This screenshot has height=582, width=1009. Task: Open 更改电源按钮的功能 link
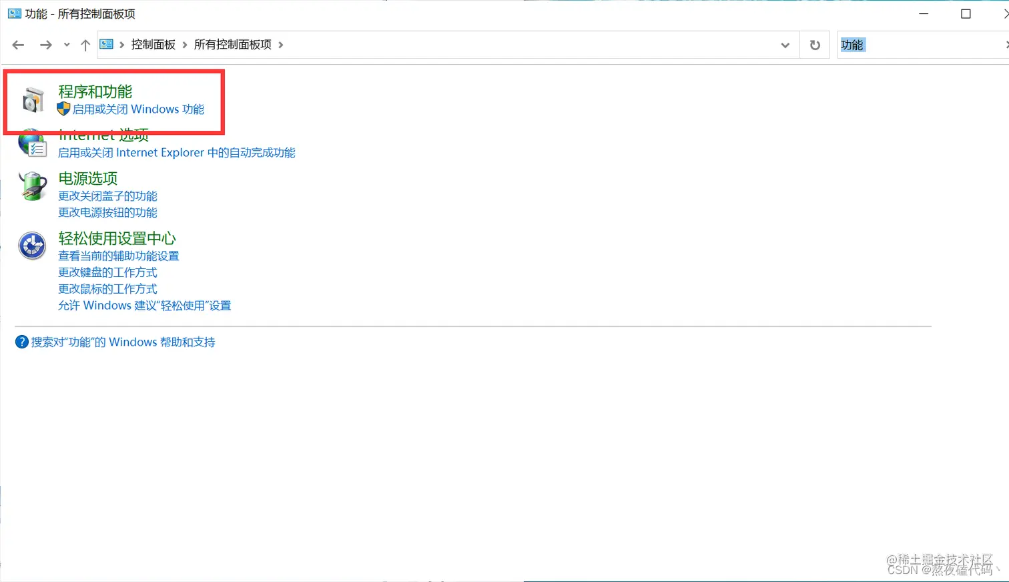(x=107, y=212)
